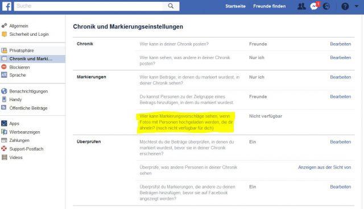Click the Markierungen section heading
This screenshot has width=364, height=209.
pos(91,77)
